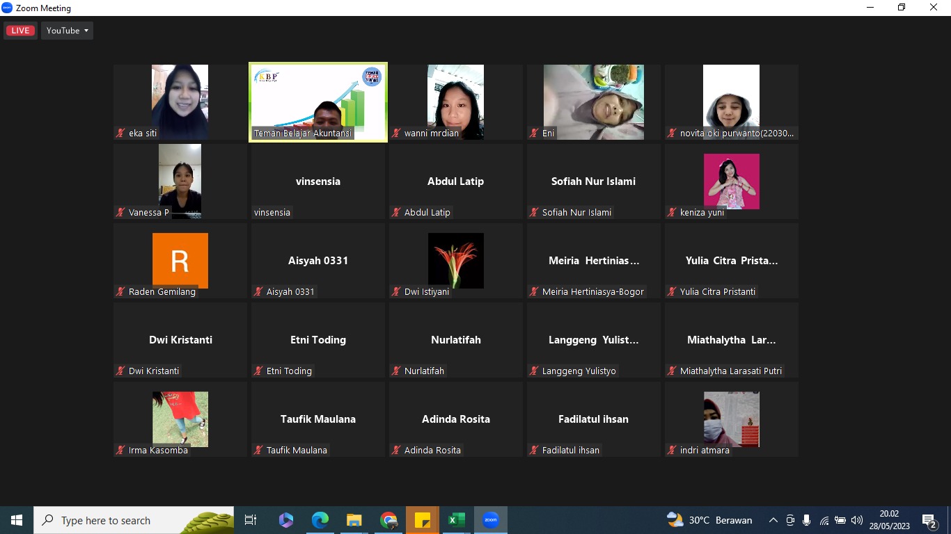
Task: Open File Explorer from the taskbar
Action: (x=354, y=520)
